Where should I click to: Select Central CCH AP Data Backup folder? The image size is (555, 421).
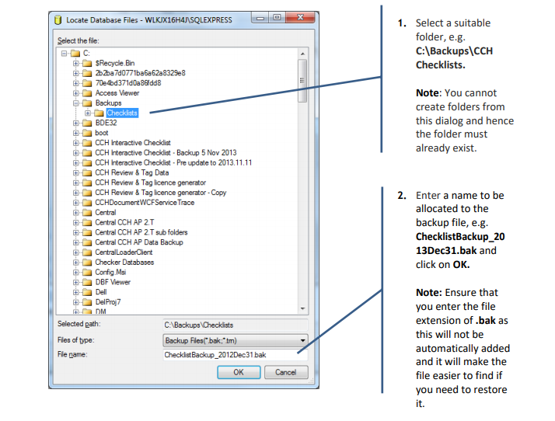click(x=138, y=242)
